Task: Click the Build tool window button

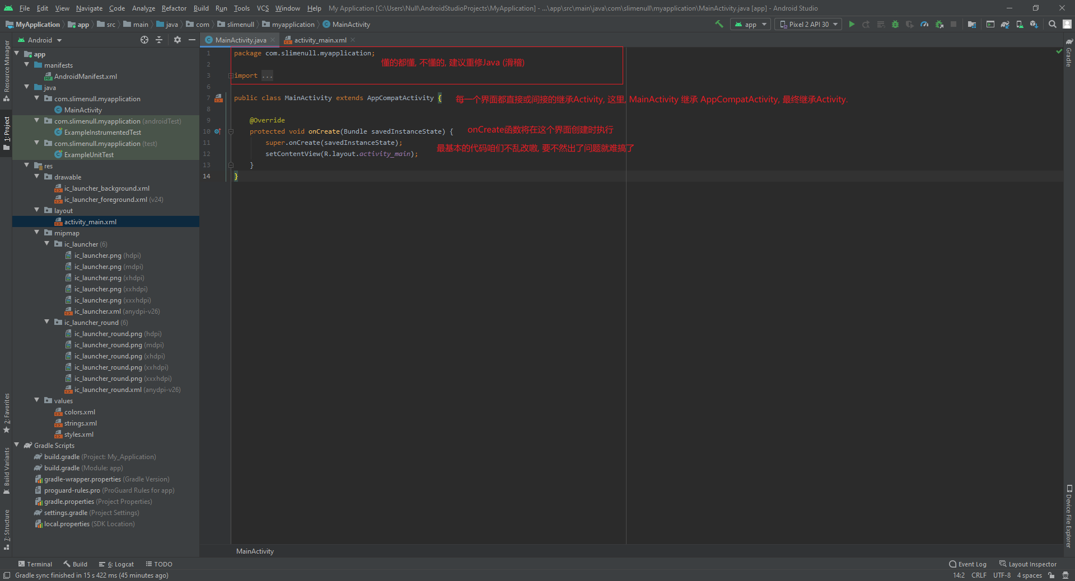Action: click(x=76, y=564)
